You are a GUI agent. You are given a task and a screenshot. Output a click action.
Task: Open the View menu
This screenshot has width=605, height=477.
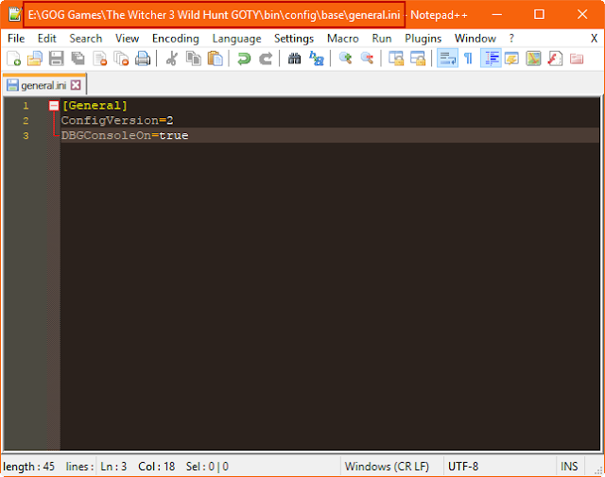(x=127, y=39)
